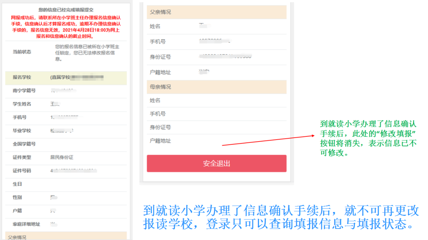Click the 母亲情况 section header
The image size is (428, 240).
pyautogui.click(x=216, y=87)
